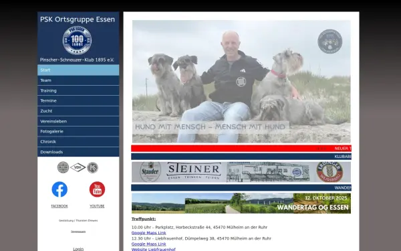Click the clubhouse sketch in sponsor banner
This screenshot has width=401, height=251.
tap(268, 172)
